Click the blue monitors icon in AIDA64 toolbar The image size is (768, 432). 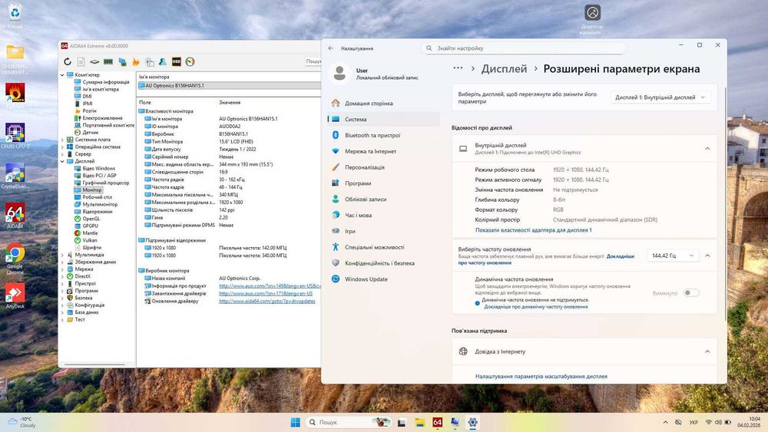tap(122, 61)
